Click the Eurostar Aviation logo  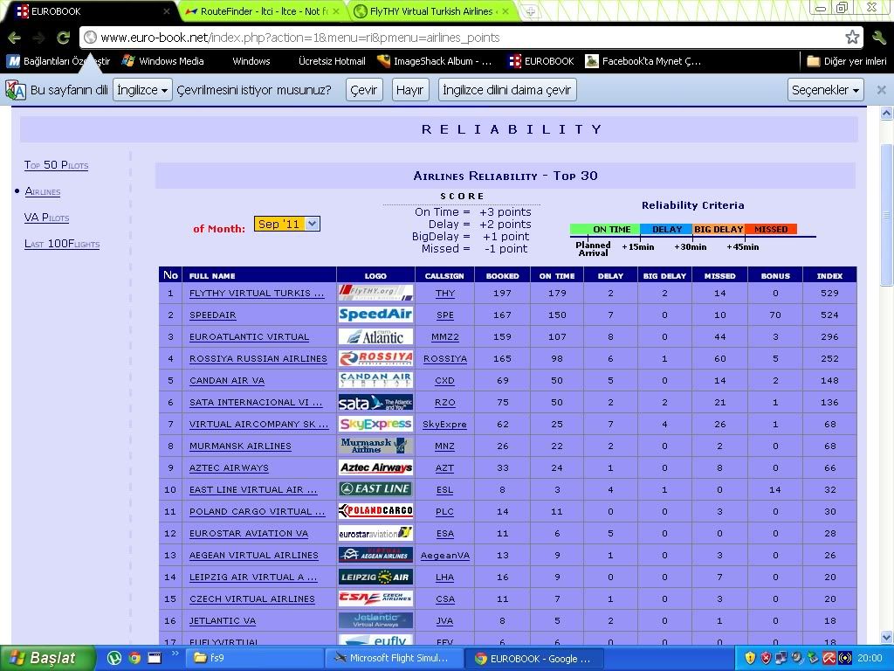[x=375, y=534]
